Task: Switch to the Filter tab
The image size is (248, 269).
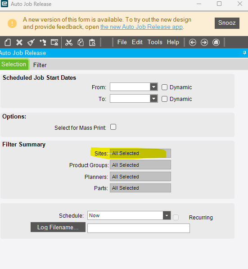Action: 40,65
